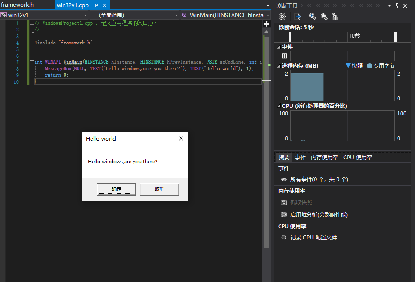
Task: Click the 诊断会话: 5 秒 label
Action: coord(296,27)
